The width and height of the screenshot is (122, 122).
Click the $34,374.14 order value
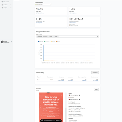pyautogui.click(x=76, y=19)
